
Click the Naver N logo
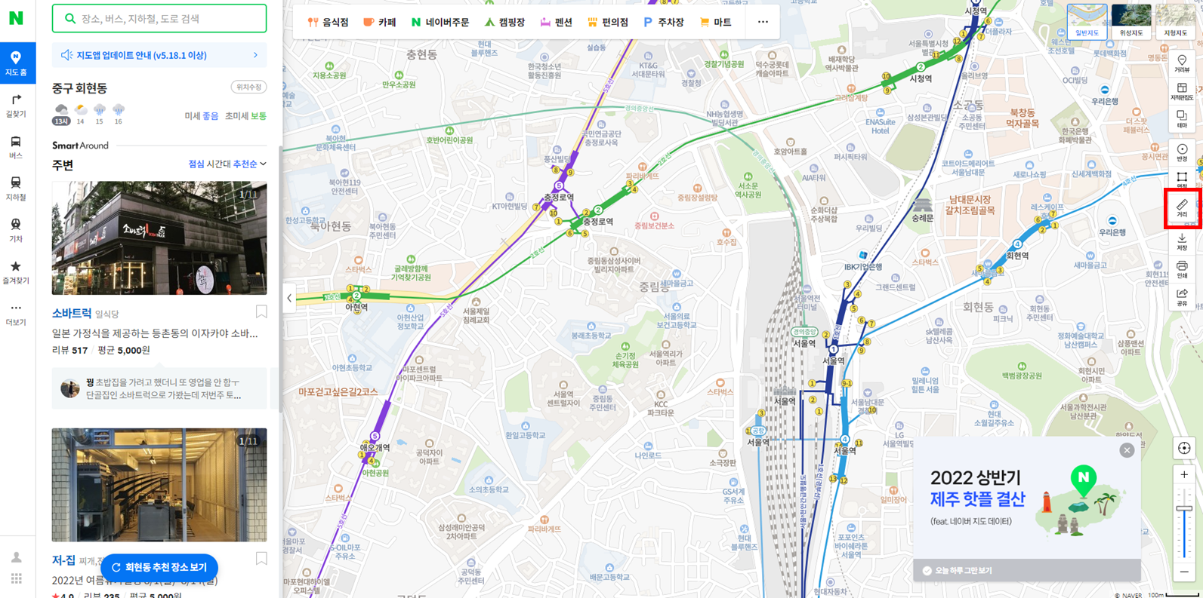coord(16,18)
